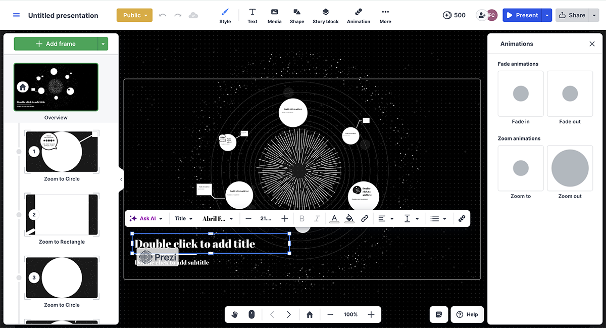The width and height of the screenshot is (606, 328).
Task: Open the text alignment dropdown
Action: pyautogui.click(x=386, y=219)
